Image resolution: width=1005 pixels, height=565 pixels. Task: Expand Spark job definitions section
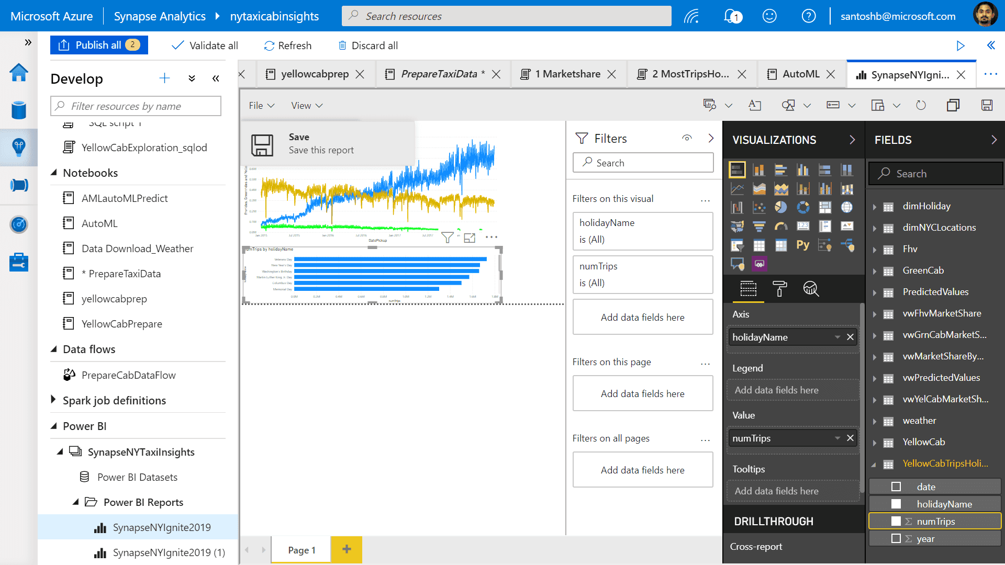coord(53,400)
